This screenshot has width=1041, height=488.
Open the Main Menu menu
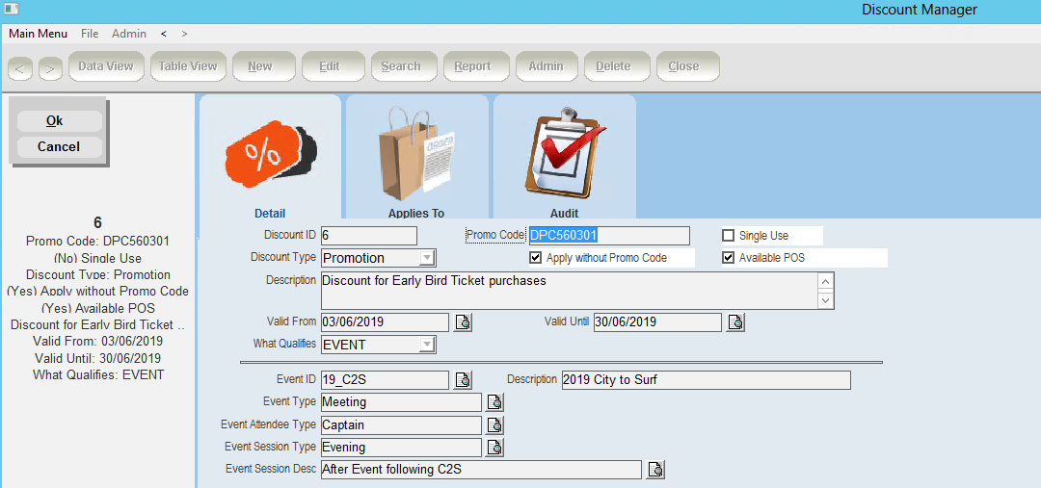pos(38,33)
